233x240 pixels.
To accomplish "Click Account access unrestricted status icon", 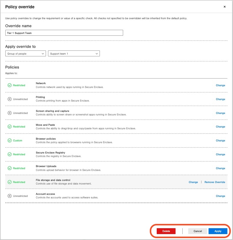I will point(10,196).
